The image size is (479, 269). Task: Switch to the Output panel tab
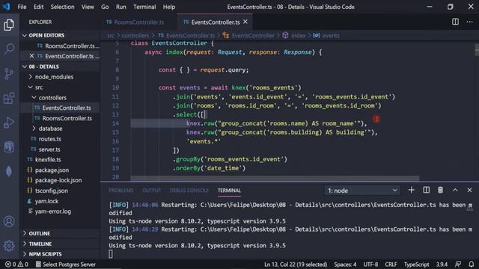[151, 191]
